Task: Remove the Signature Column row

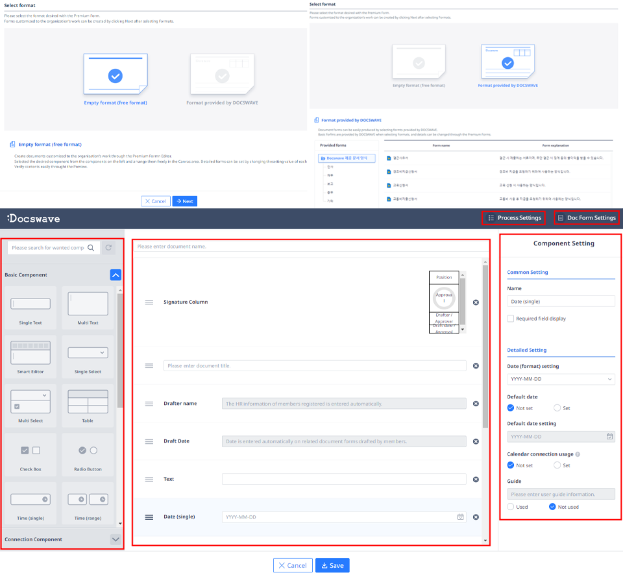Action: click(476, 302)
